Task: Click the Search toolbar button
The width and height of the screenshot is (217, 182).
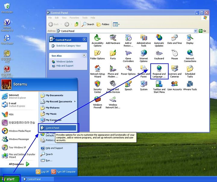Action: point(88,24)
